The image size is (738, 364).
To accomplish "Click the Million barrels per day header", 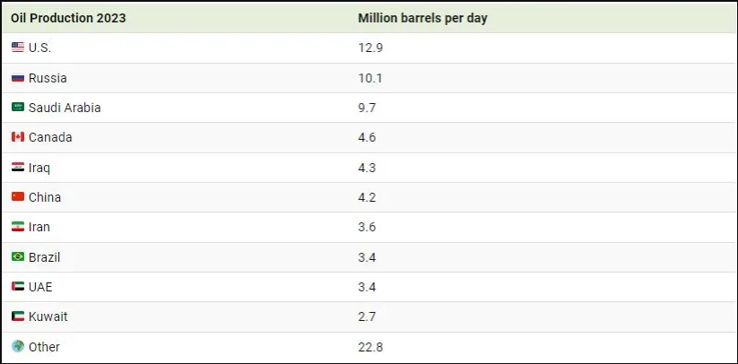I will [422, 18].
